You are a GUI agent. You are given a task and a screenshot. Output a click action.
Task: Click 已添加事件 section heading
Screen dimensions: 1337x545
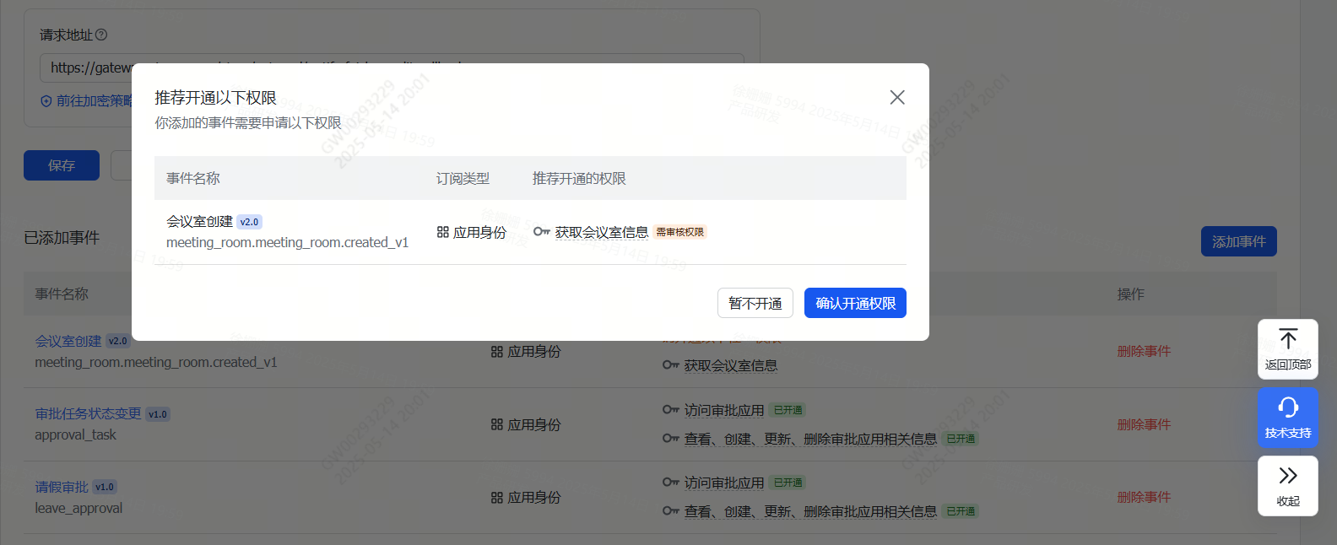pos(62,238)
